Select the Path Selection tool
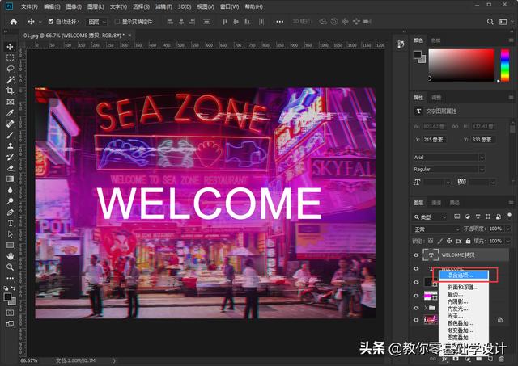 click(11, 234)
